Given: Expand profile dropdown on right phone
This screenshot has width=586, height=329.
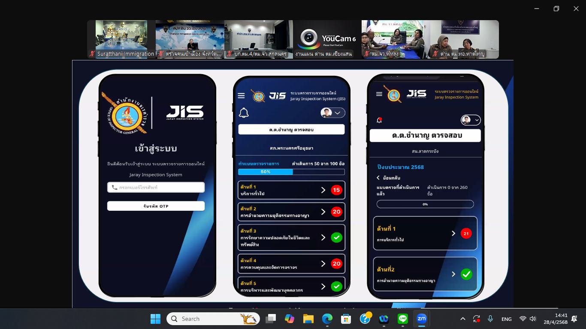Looking at the screenshot, I should tap(471, 120).
